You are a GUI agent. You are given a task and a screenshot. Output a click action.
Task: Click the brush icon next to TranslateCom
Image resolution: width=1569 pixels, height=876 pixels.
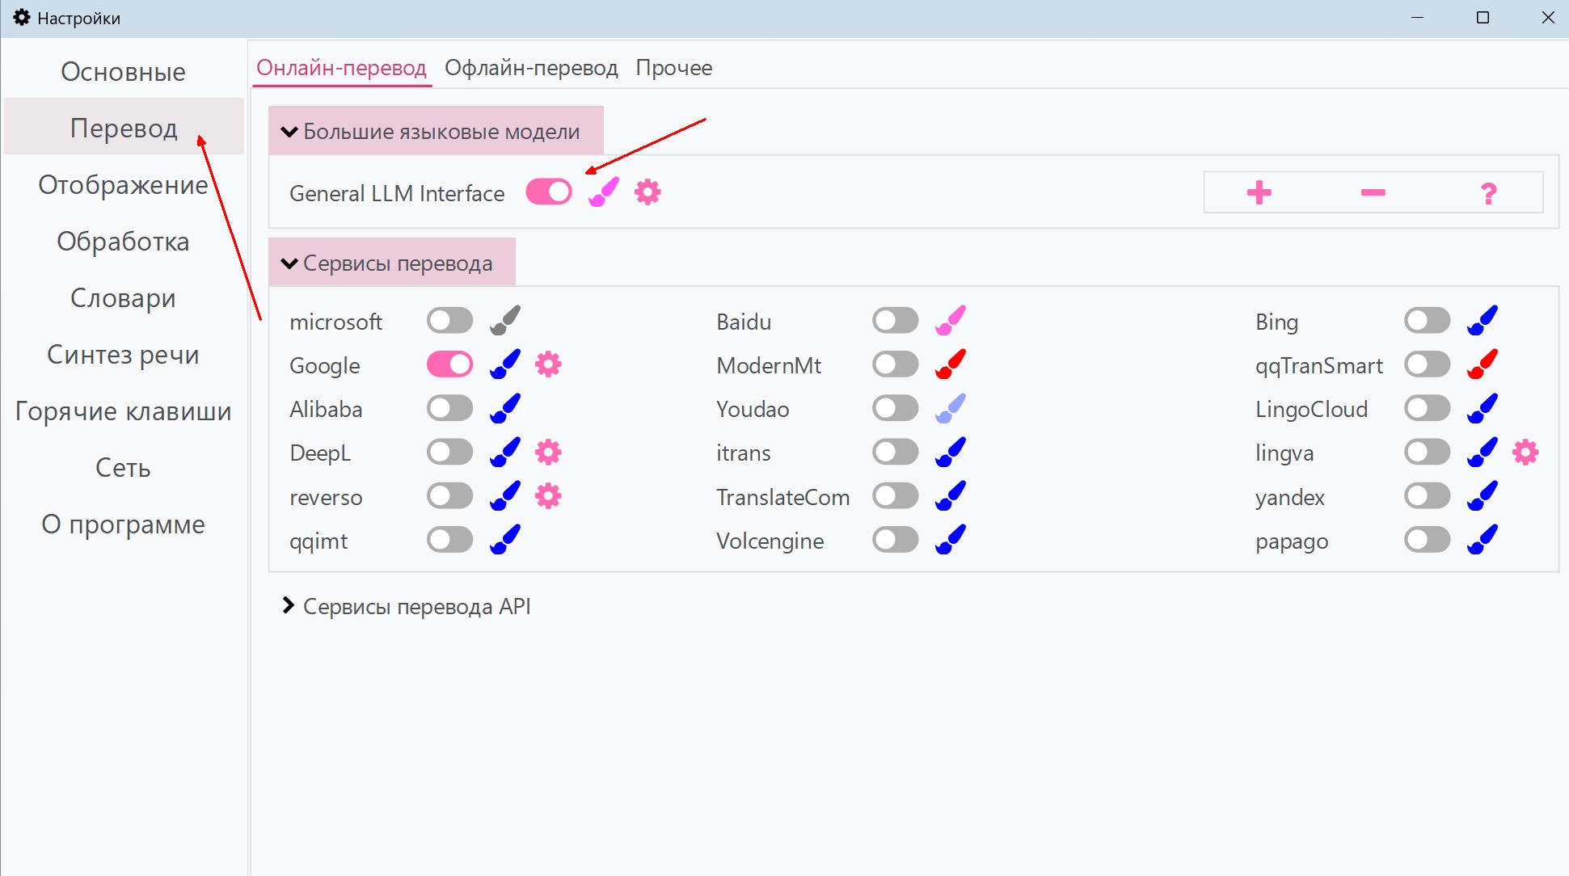tap(951, 495)
